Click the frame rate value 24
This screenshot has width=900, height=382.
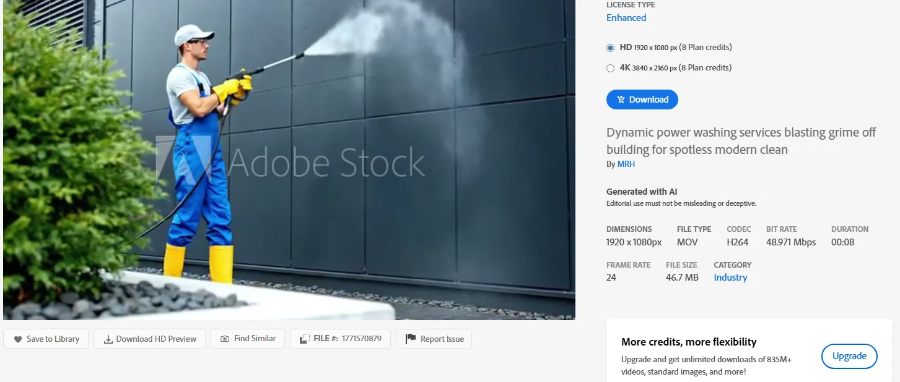click(x=611, y=278)
